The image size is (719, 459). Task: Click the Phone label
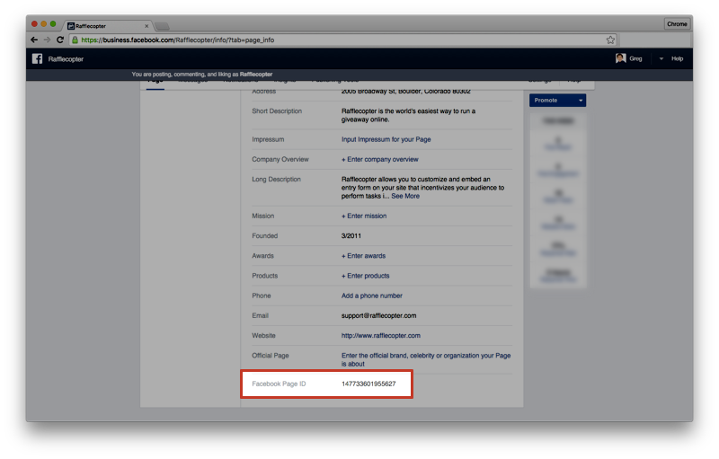[x=261, y=296]
